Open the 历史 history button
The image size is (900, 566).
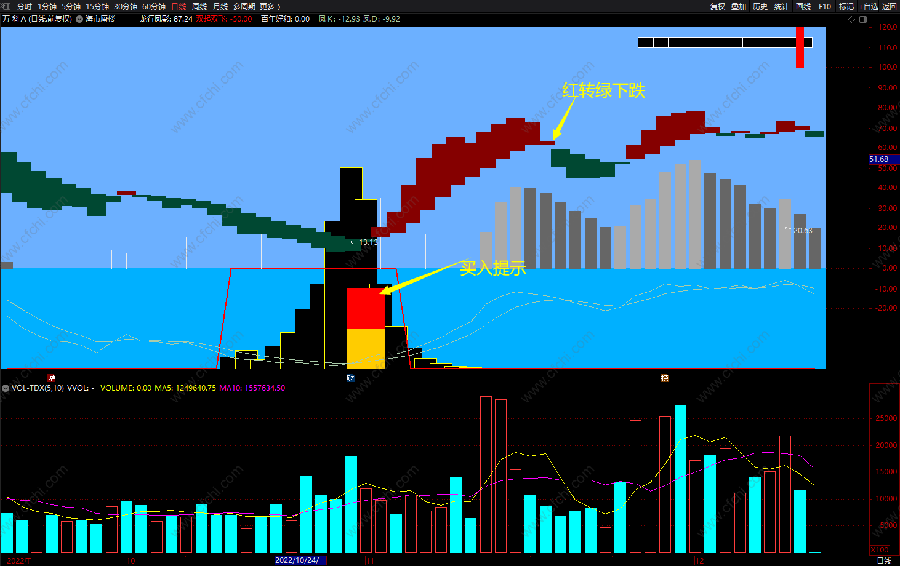point(760,6)
